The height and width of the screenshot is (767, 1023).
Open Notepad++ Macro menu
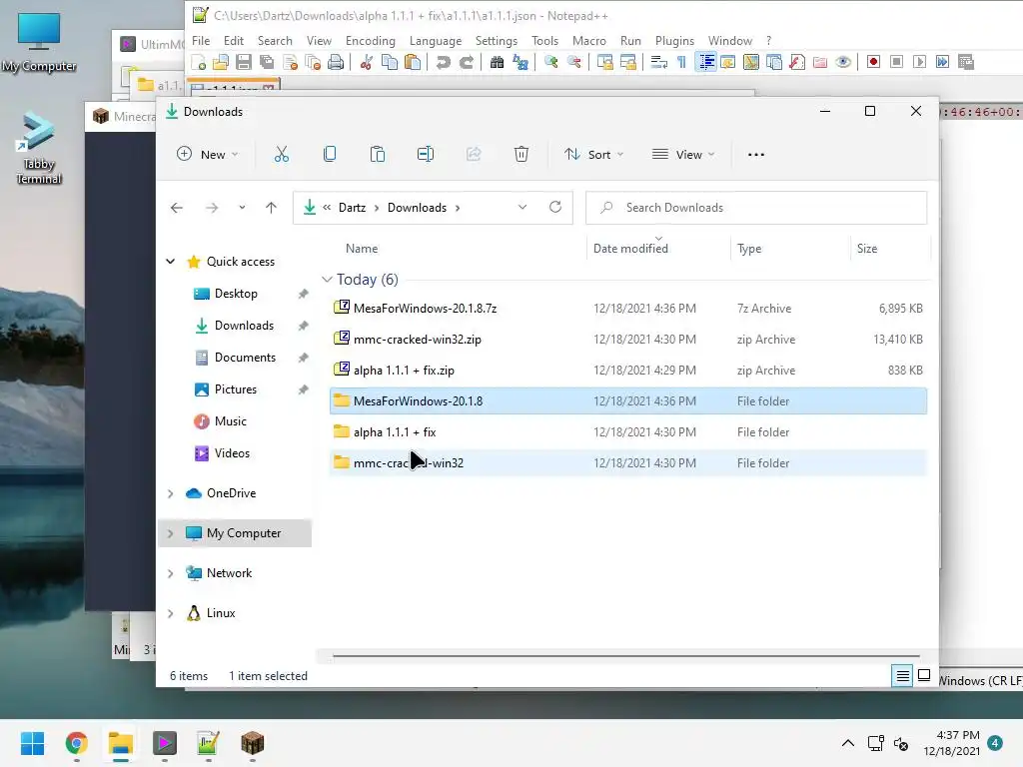coord(588,40)
